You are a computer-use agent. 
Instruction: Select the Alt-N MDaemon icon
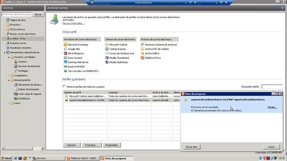click(65, 53)
